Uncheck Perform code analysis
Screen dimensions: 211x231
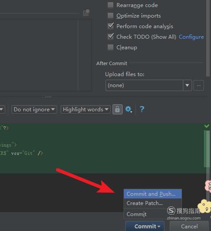pos(110,26)
